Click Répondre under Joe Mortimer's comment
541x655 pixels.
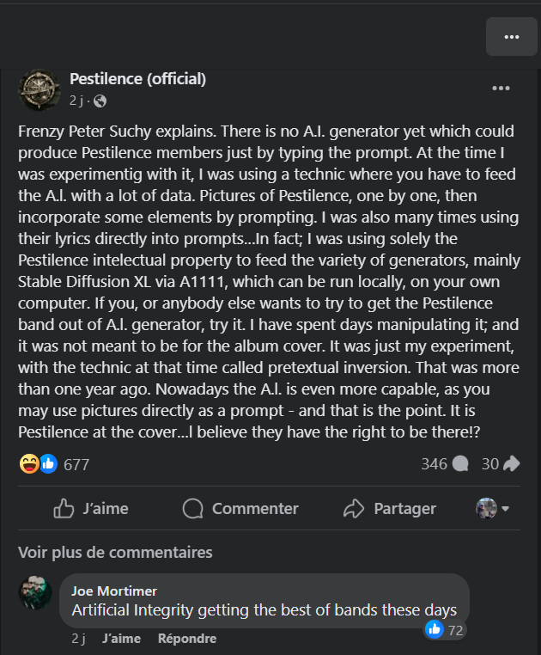click(187, 639)
